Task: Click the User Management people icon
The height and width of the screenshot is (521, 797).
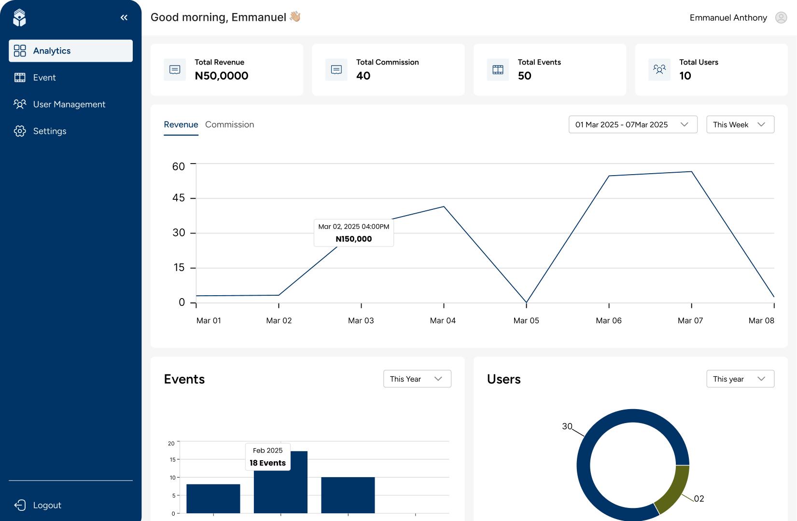Action: pos(20,104)
